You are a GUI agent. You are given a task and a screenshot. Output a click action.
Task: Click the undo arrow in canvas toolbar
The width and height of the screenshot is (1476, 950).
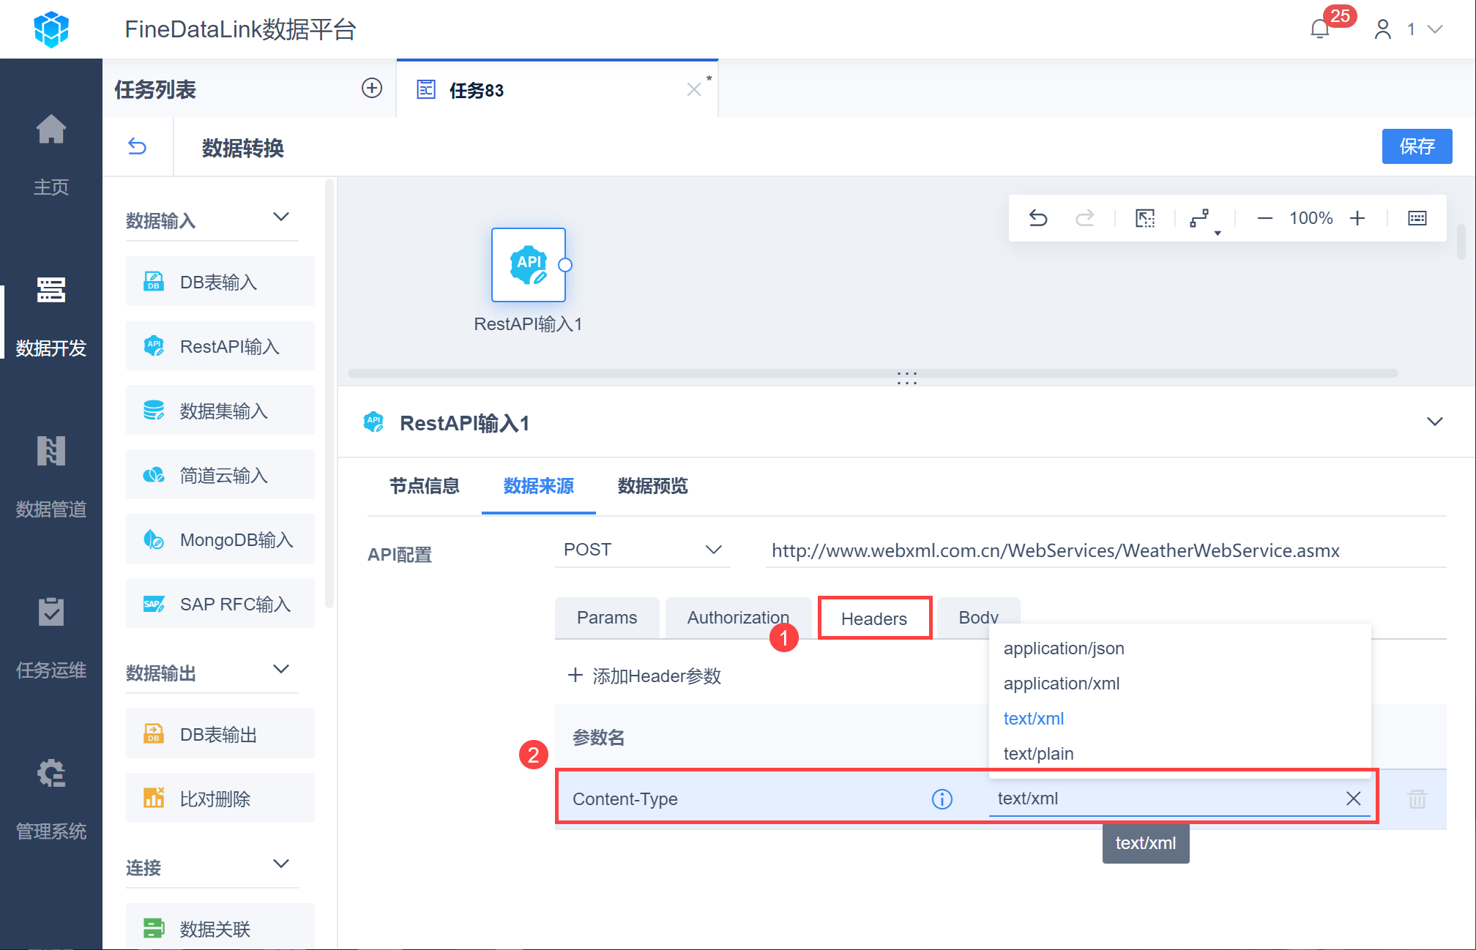[1038, 218]
